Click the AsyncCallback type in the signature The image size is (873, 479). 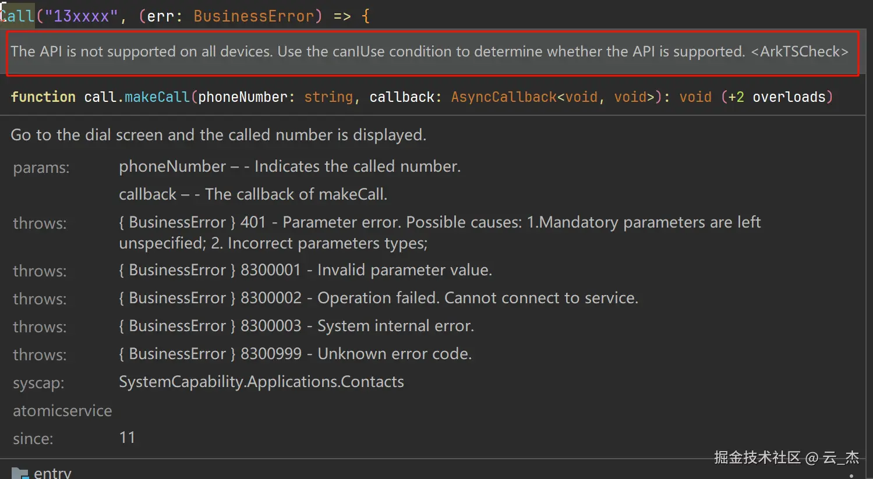pos(503,97)
